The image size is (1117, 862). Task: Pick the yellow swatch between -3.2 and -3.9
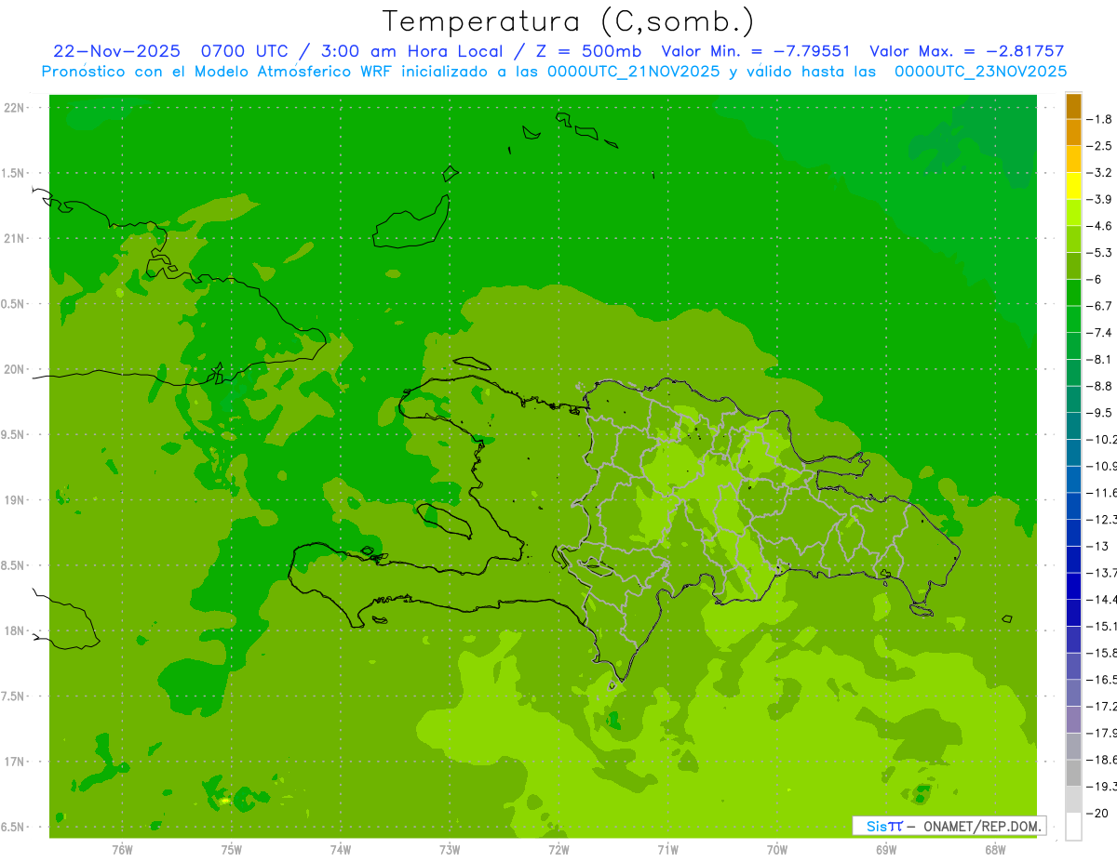(1073, 186)
